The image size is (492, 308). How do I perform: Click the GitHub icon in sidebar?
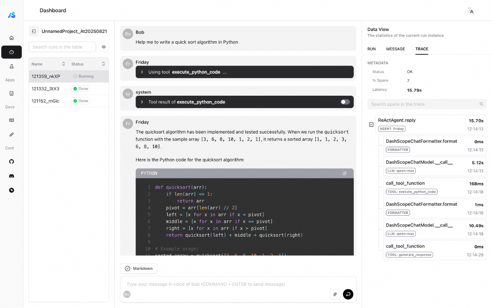click(11, 162)
